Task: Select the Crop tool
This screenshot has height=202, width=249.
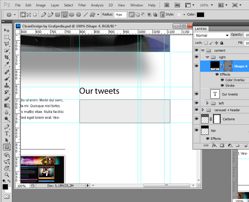Action: coord(7,57)
